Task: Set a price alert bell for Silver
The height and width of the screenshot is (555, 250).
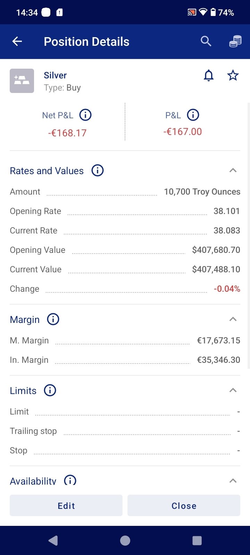Action: point(209,75)
